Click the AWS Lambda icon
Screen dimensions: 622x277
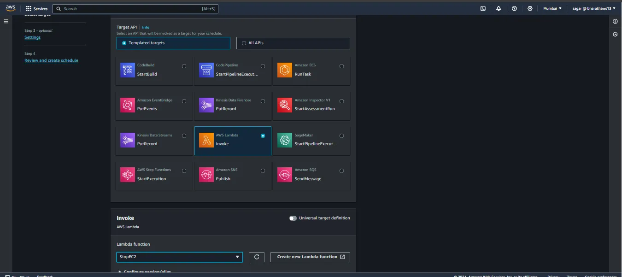(206, 140)
